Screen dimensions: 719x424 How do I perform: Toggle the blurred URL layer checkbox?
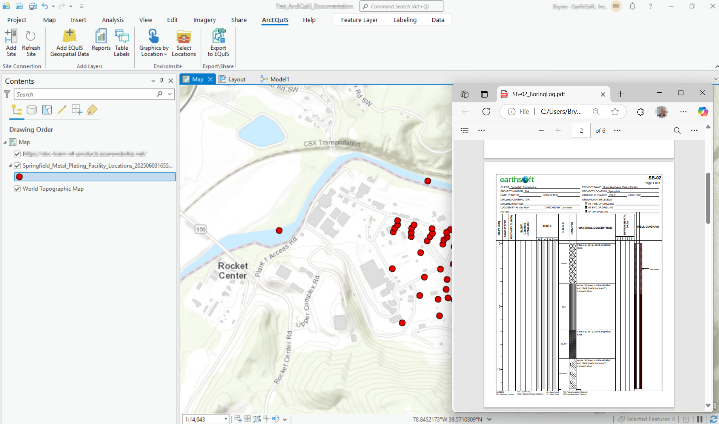tap(17, 154)
